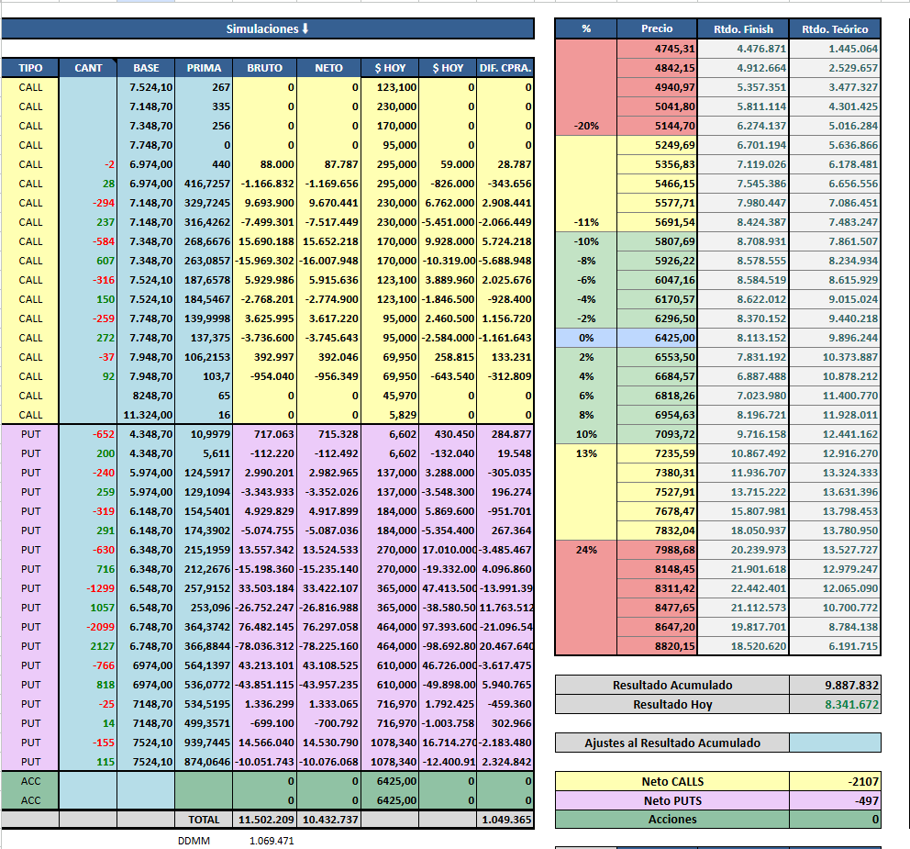This screenshot has height=849, width=910.
Task: Click the DIF. CPRA. value 5.724.218
Action: coord(505,241)
